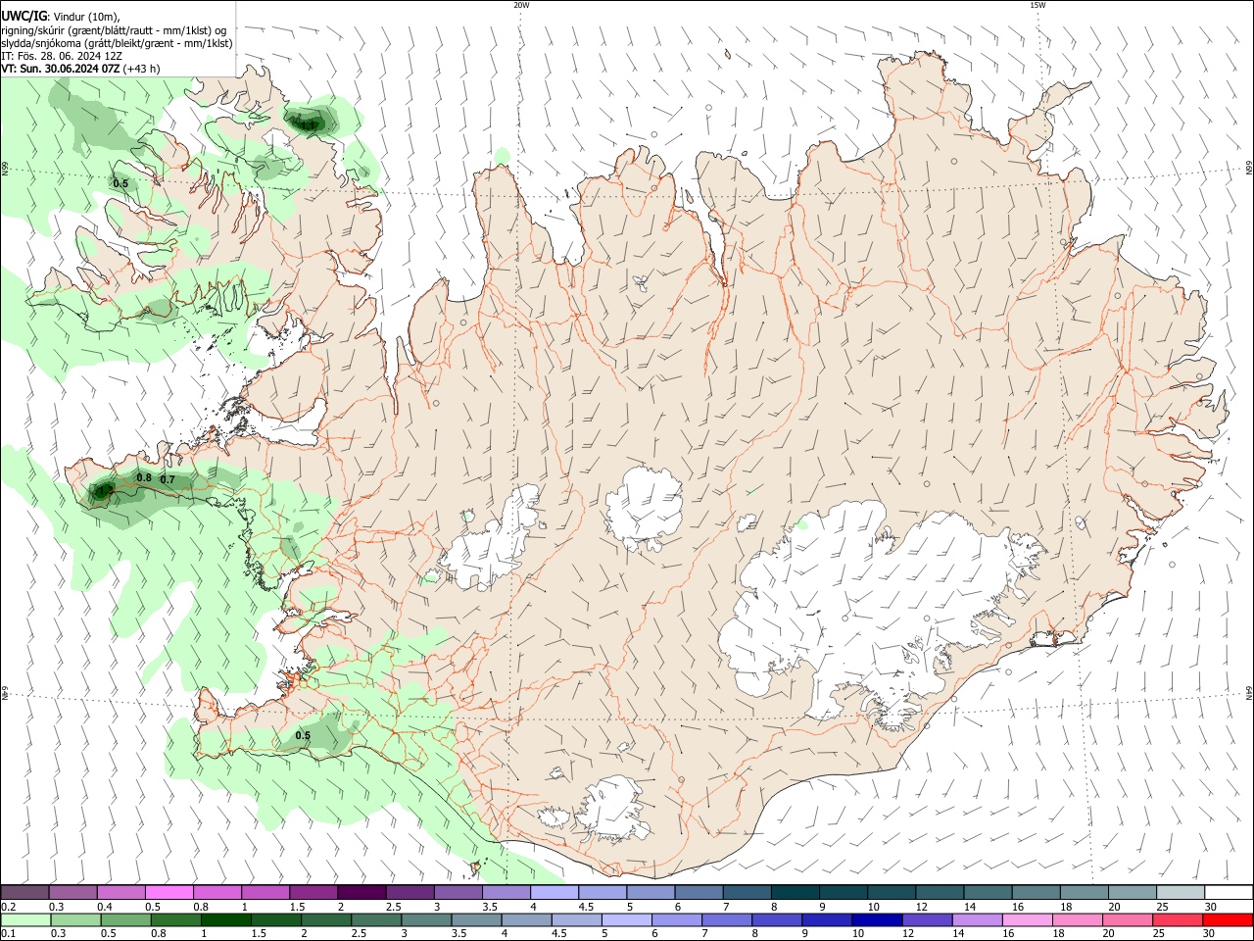Pick the dark plum 2 swatch in upper legend
This screenshot has height=941, width=1254.
(361, 893)
